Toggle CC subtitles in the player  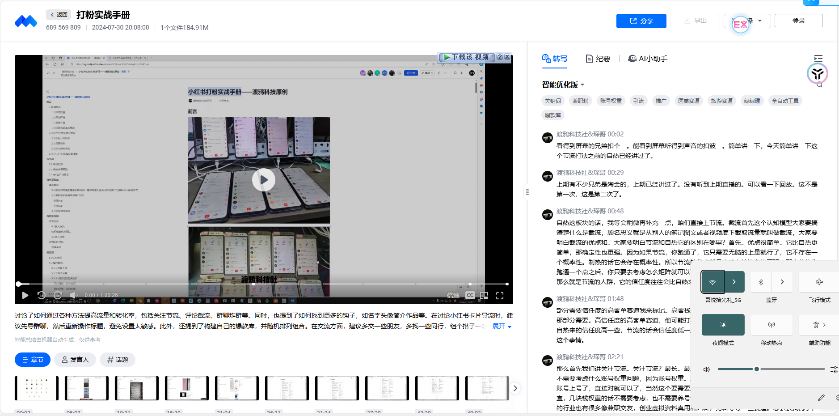tap(470, 295)
